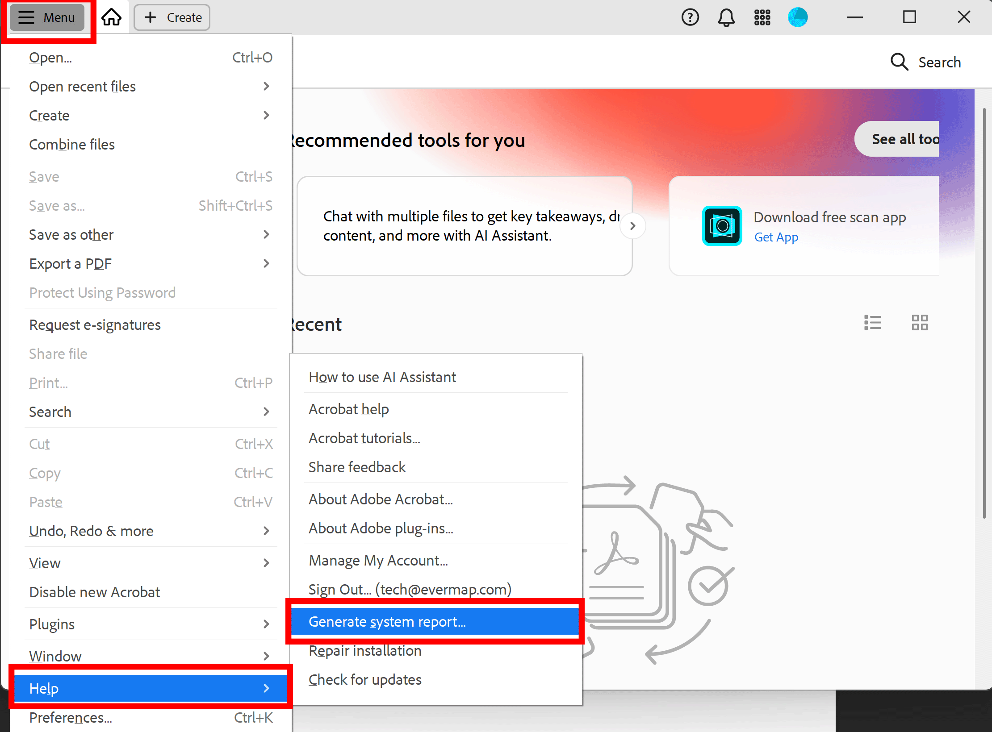The image size is (992, 732).
Task: Open the Adobe apps grid icon
Action: [x=762, y=17]
